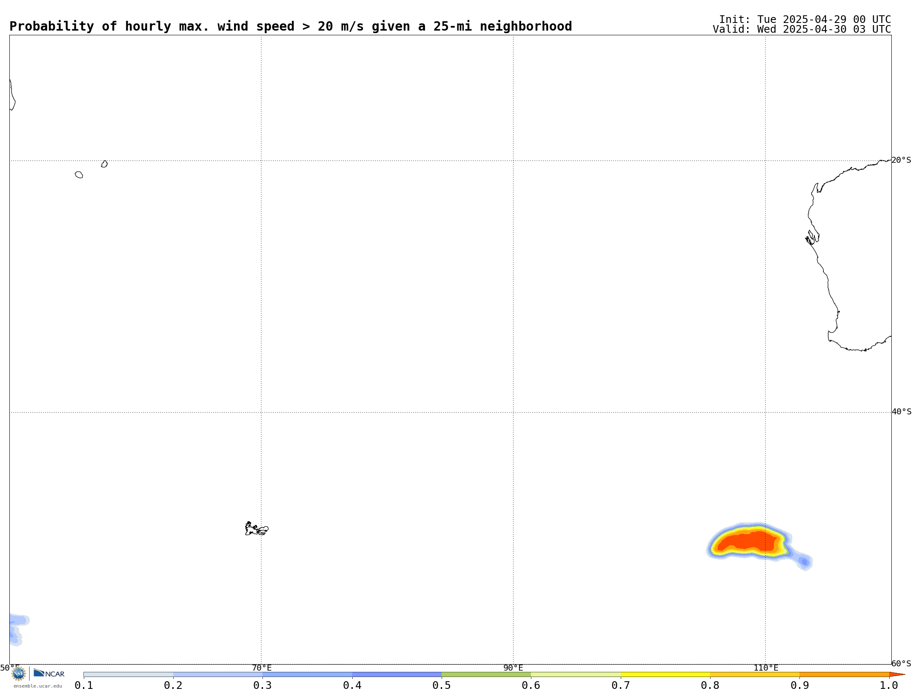Click the 20°S latitude label
This screenshot has width=919, height=691.
[x=902, y=160]
